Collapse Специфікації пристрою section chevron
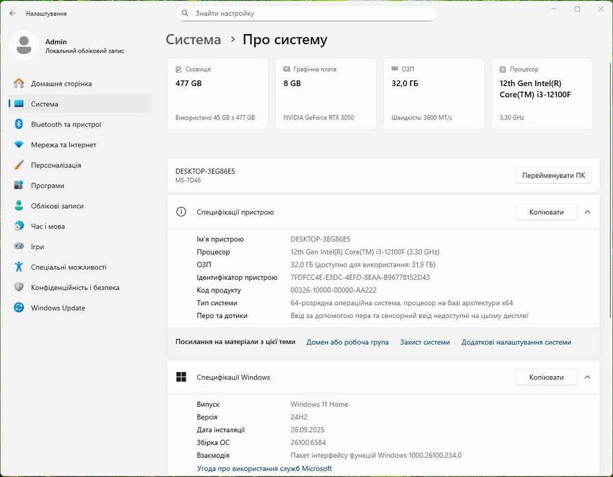This screenshot has height=477, width=613. click(587, 212)
